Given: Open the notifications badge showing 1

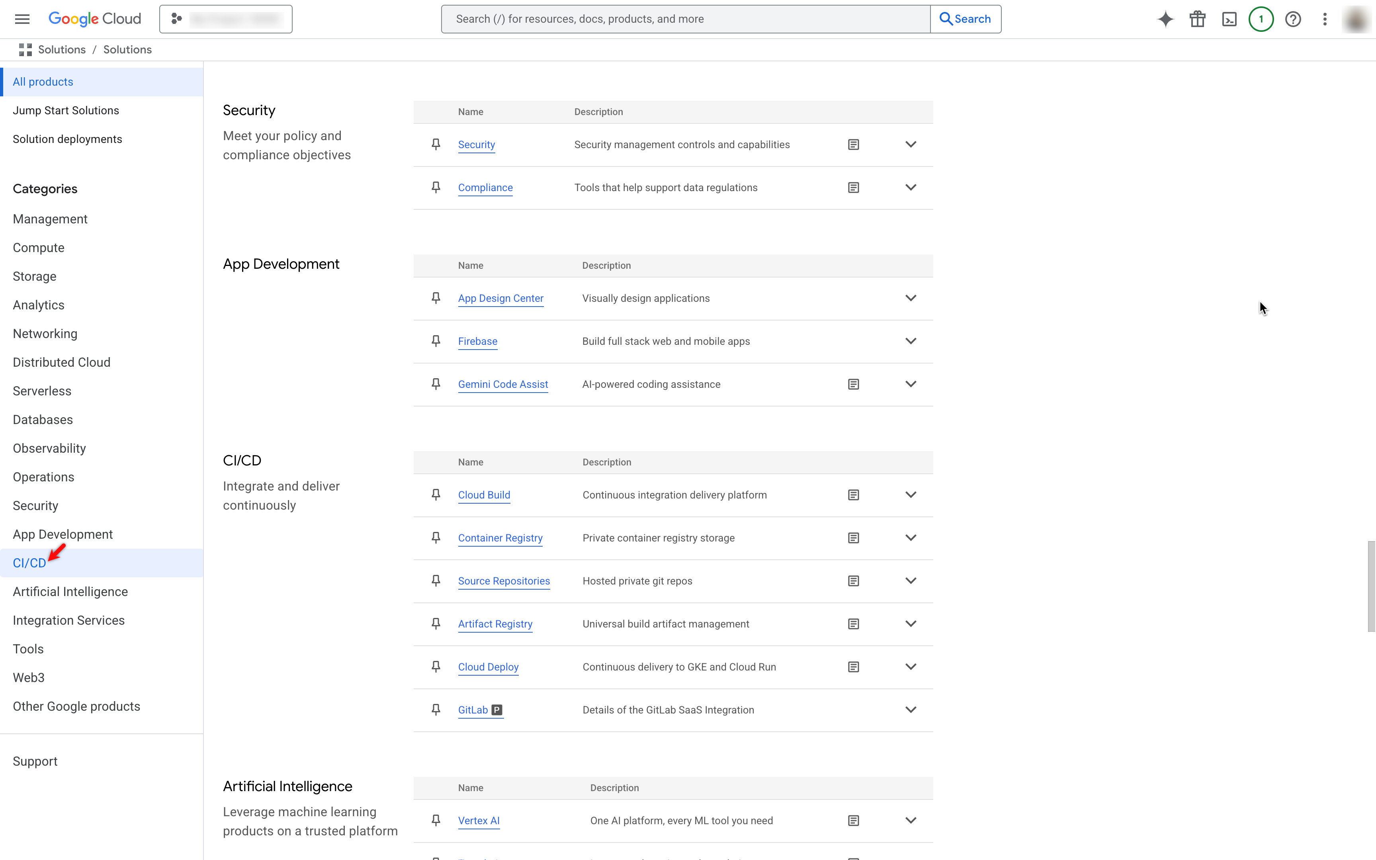Looking at the screenshot, I should (x=1261, y=19).
